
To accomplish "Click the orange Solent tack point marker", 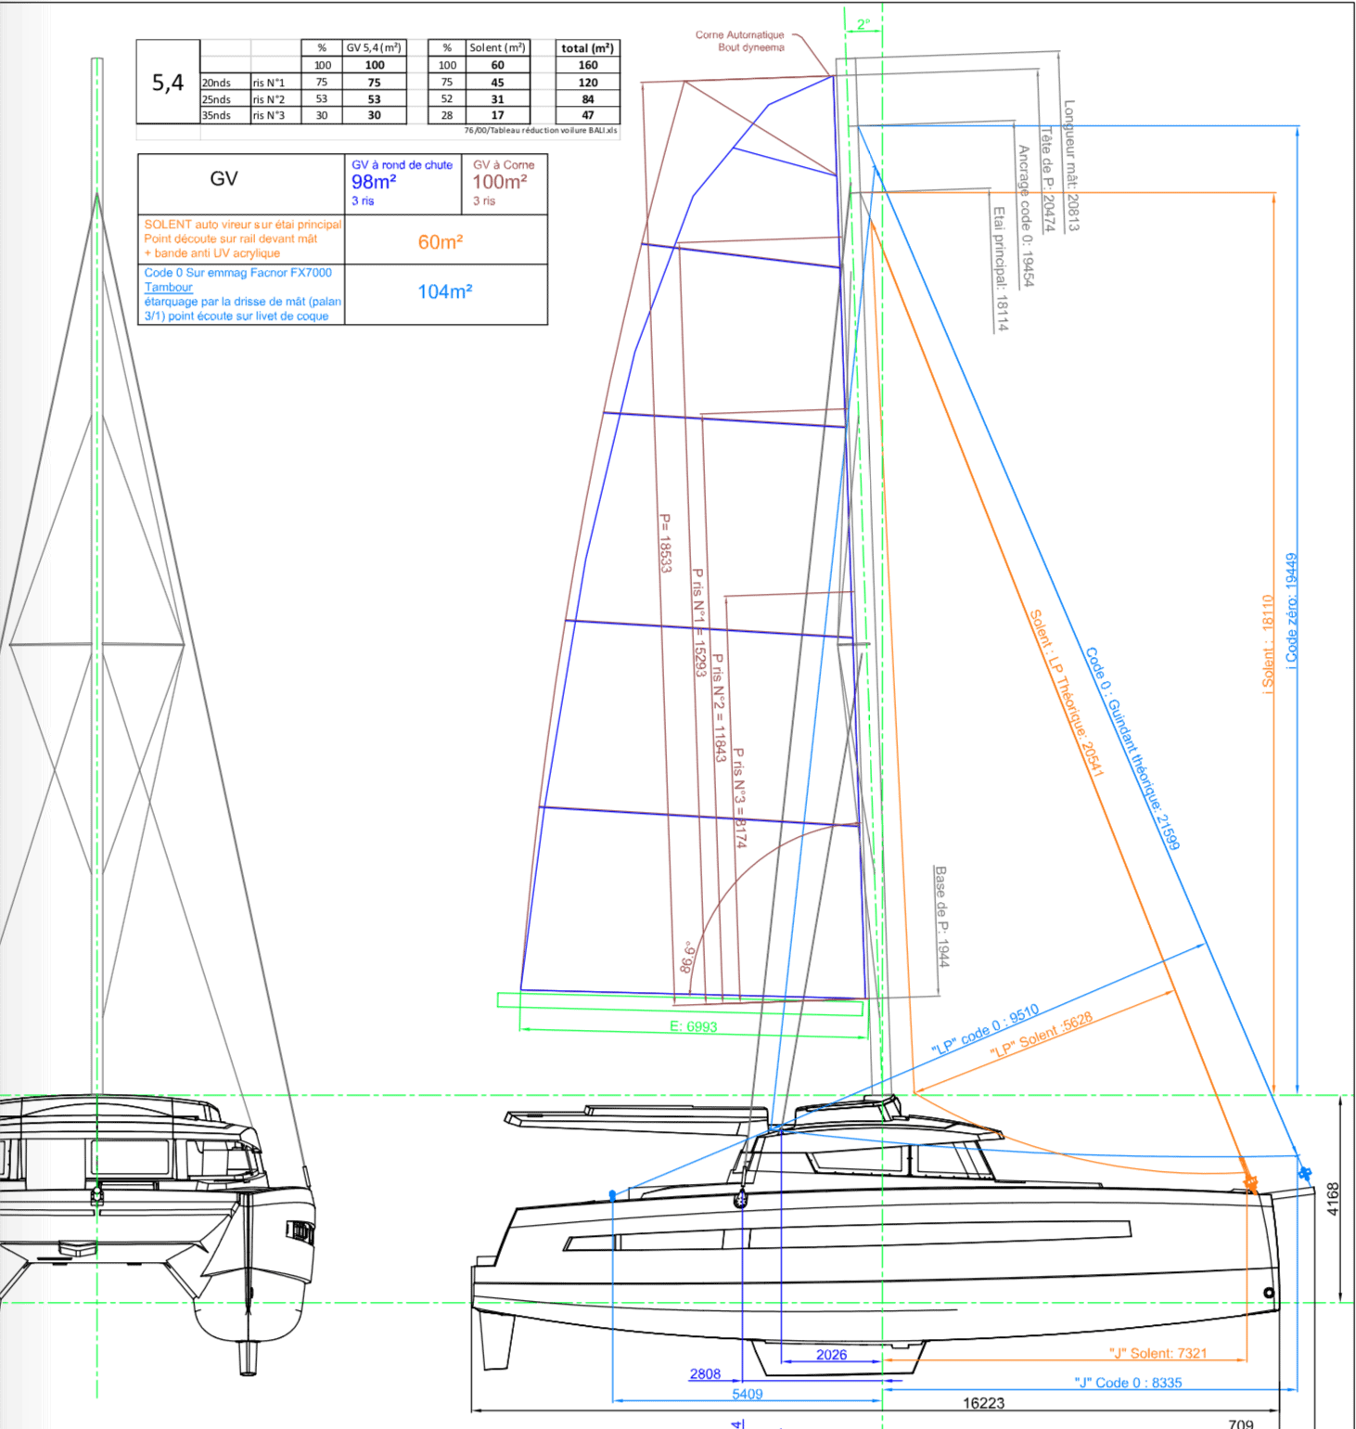I will click(x=1250, y=1183).
